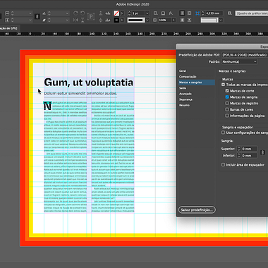
Task: Open the scale X percentage dropdown
Action: coord(30,13)
